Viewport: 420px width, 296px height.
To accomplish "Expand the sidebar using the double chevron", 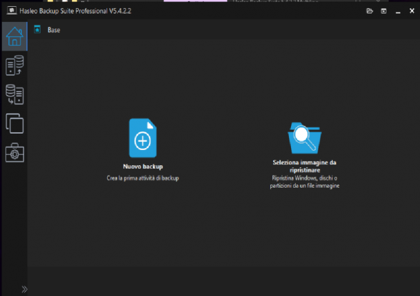I will (x=25, y=289).
